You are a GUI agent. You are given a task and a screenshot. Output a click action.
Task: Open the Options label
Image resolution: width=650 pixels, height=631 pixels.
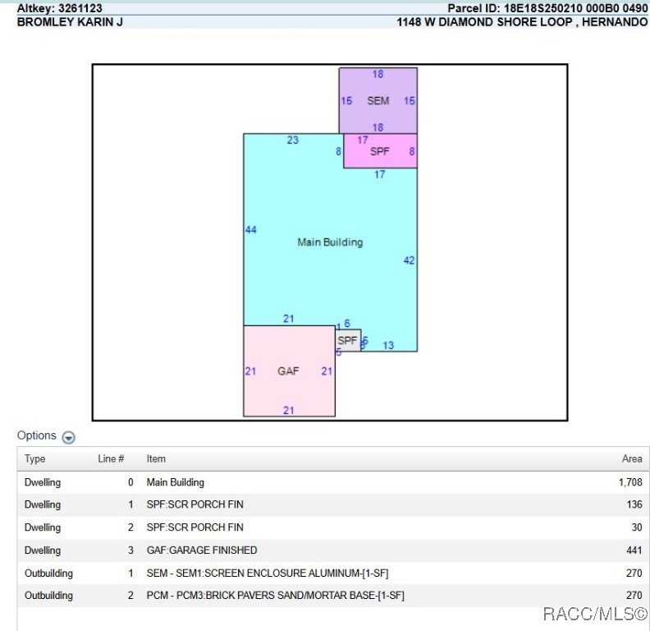click(36, 435)
